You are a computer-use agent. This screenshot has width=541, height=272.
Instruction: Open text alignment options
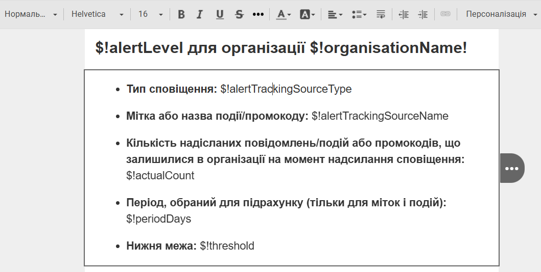335,14
